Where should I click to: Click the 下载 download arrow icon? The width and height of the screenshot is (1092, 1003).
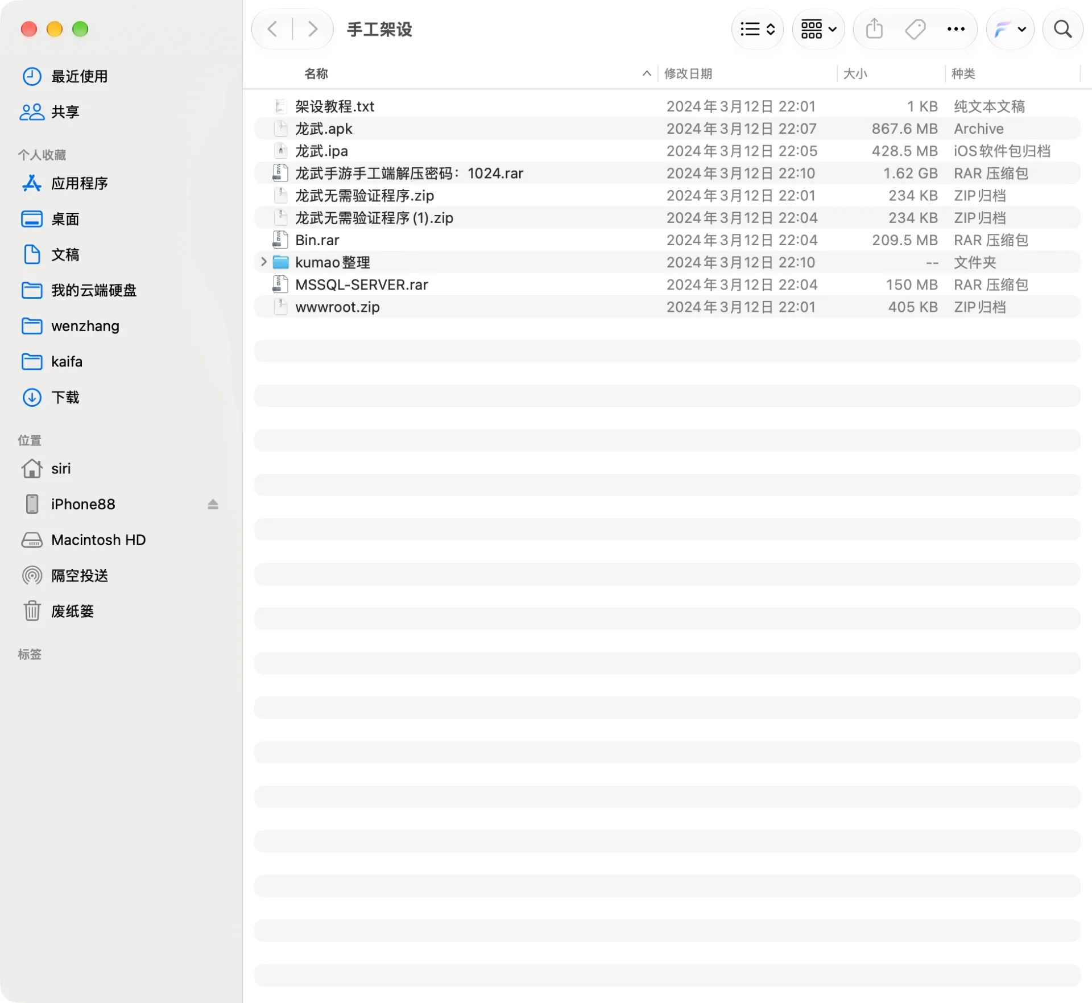coord(32,397)
